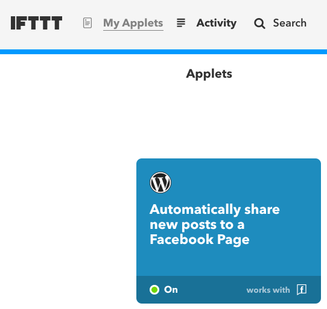Image resolution: width=327 pixels, height=309 pixels.
Task: Click the blue loading bar under the header
Action: [163, 52]
